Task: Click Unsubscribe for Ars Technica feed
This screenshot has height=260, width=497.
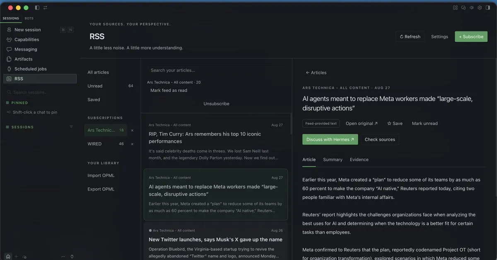Action: [x=216, y=104]
